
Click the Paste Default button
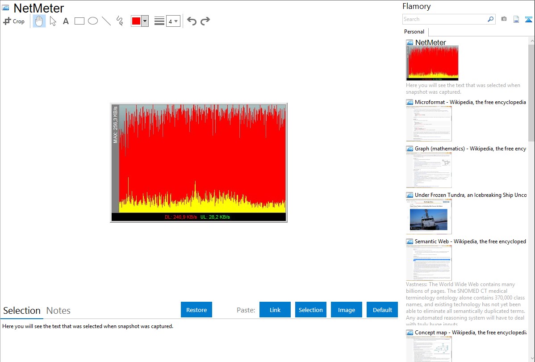(x=382, y=310)
